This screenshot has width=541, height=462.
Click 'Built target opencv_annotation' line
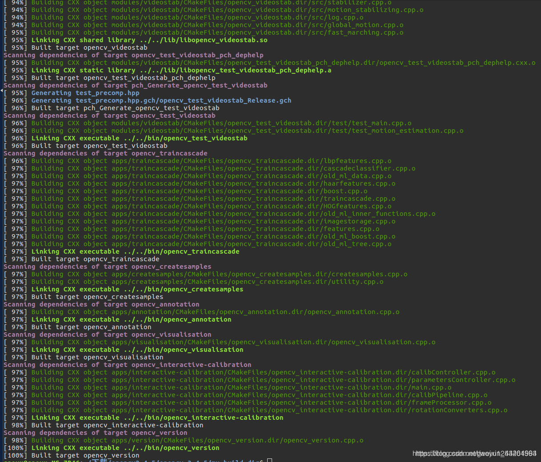(x=77, y=327)
